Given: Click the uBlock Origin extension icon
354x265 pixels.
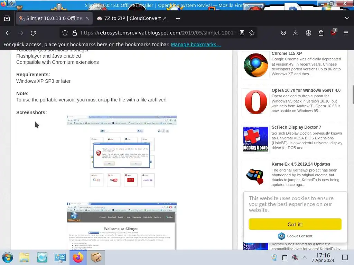Looking at the screenshot, I should point(333,33).
